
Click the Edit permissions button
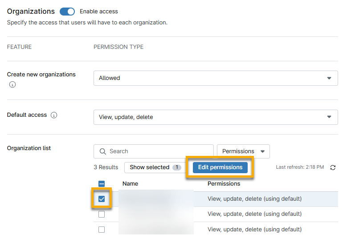[220, 167]
